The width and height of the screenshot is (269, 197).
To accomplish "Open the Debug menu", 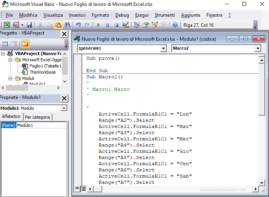I will point(122,15).
